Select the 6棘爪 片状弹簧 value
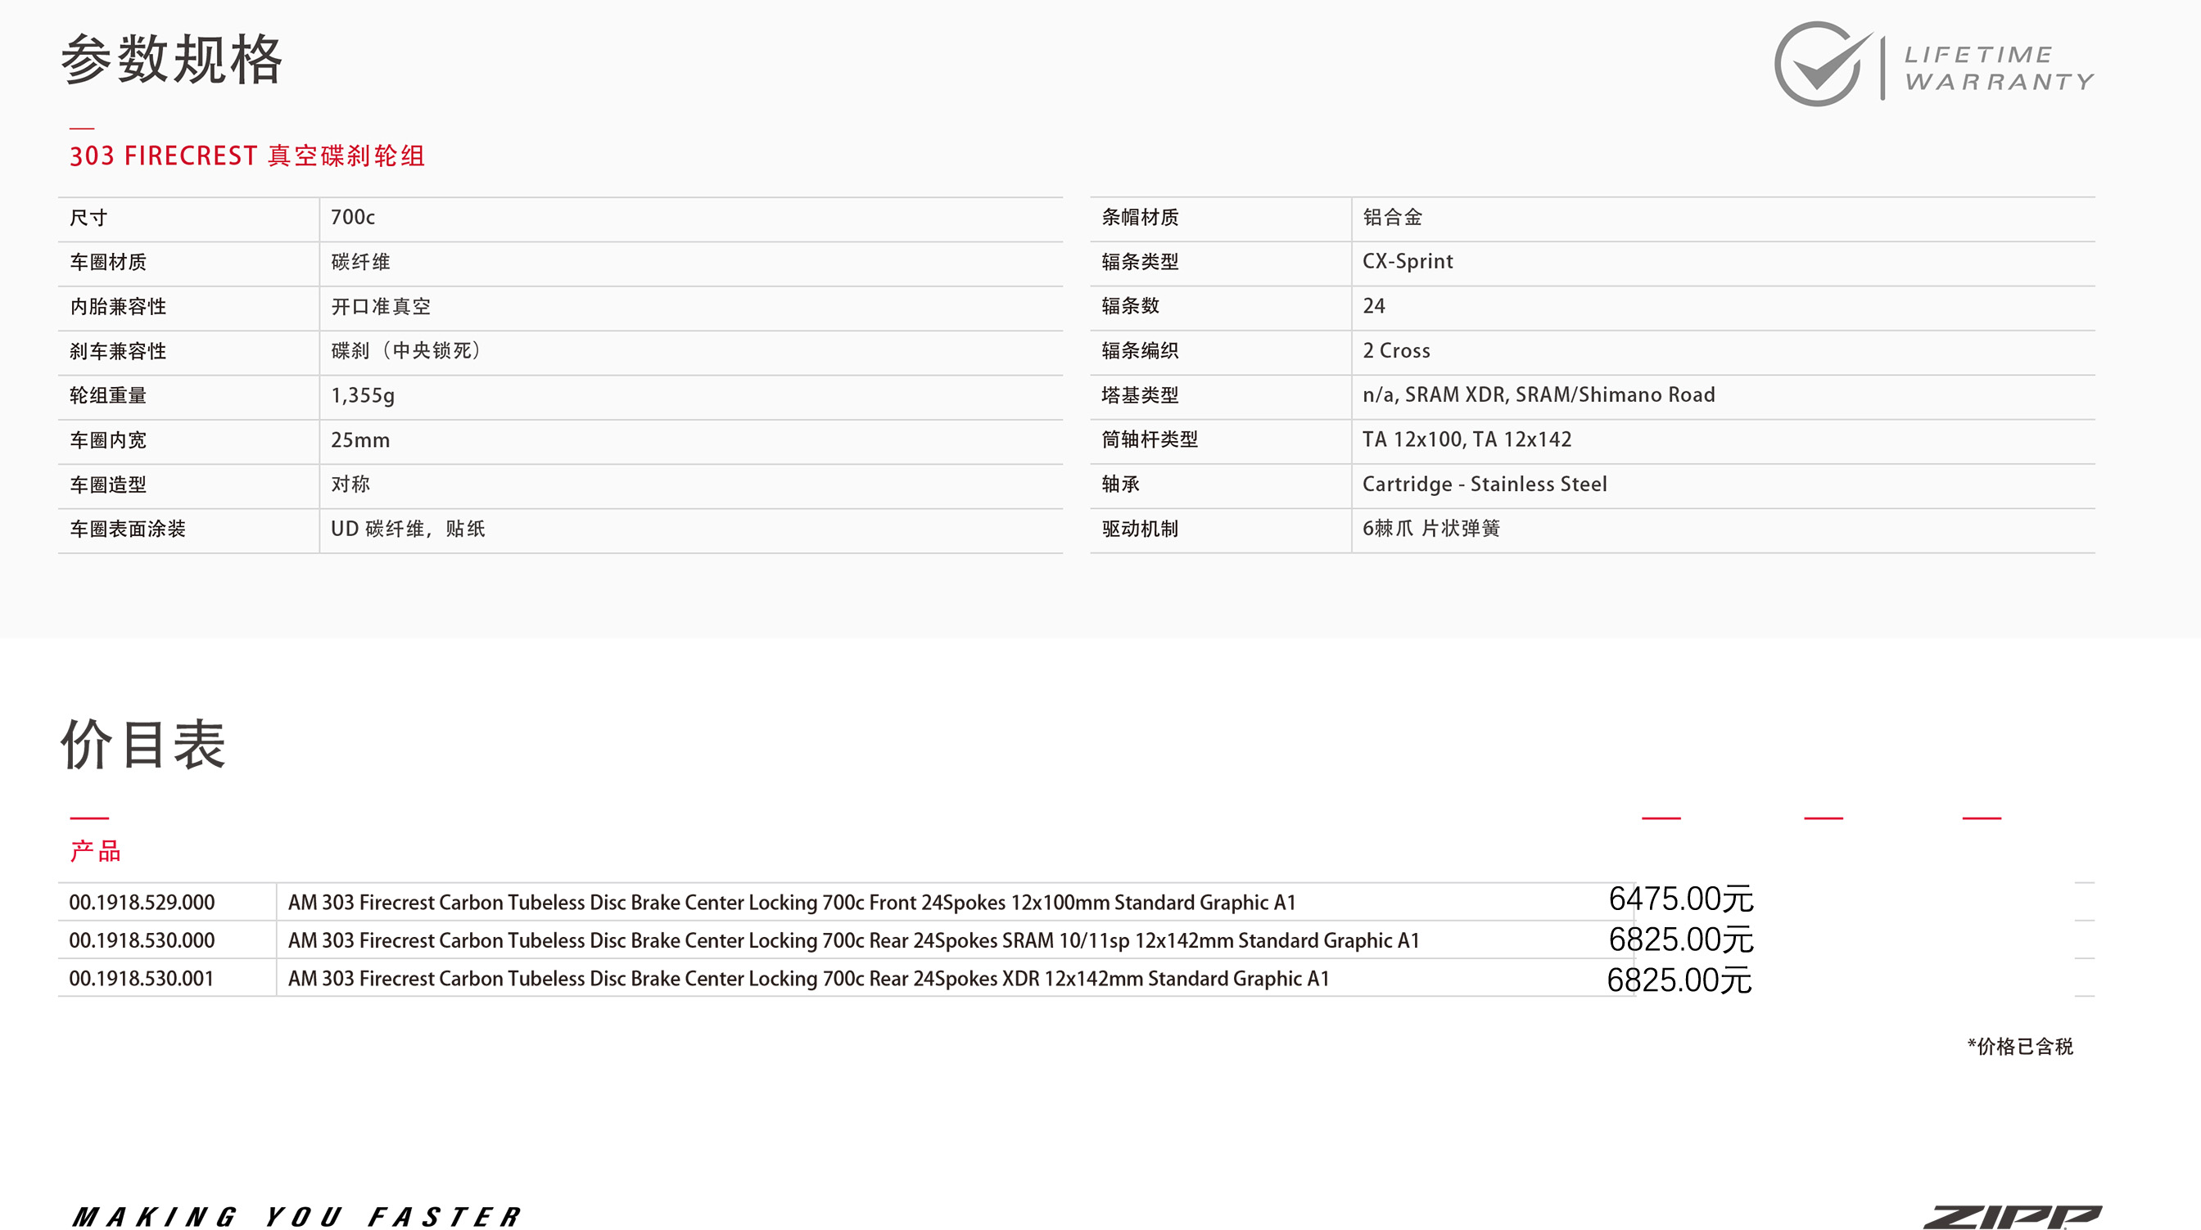This screenshot has width=2201, height=1230. click(x=1431, y=529)
